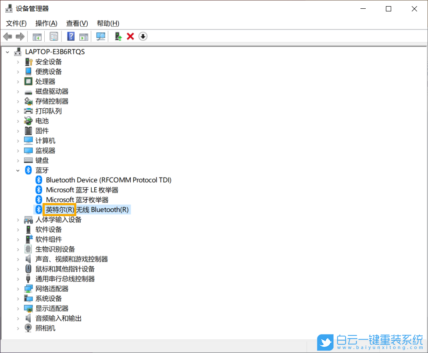Click the Uninstall device red X icon
Screen dimensions: 428x353
pyautogui.click(x=130, y=36)
